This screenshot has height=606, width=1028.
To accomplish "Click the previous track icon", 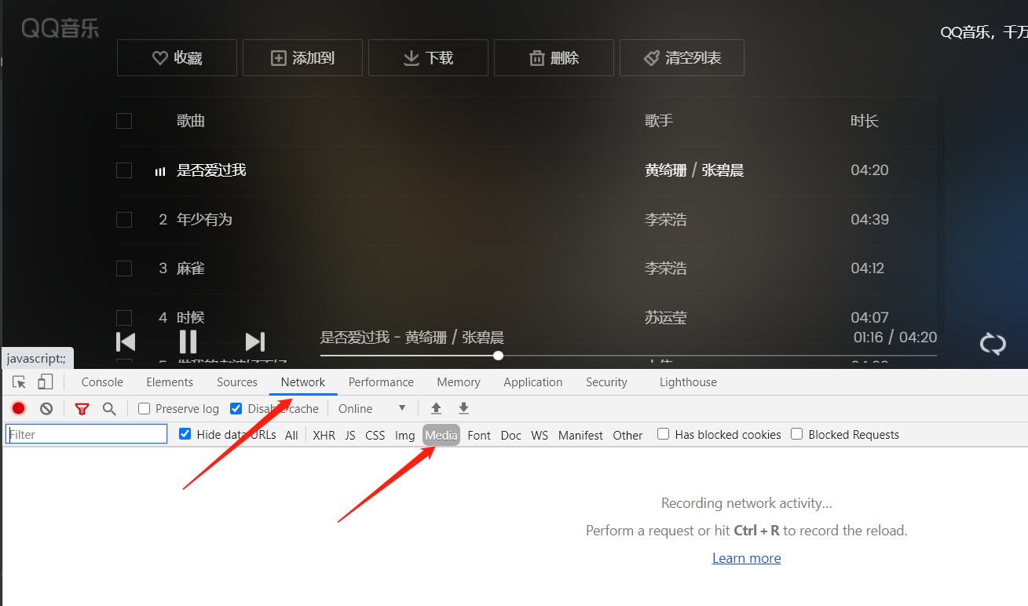I will click(x=126, y=341).
